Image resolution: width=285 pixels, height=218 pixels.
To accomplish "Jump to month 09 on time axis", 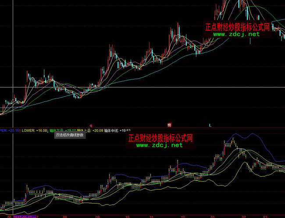I will tap(97, 216).
